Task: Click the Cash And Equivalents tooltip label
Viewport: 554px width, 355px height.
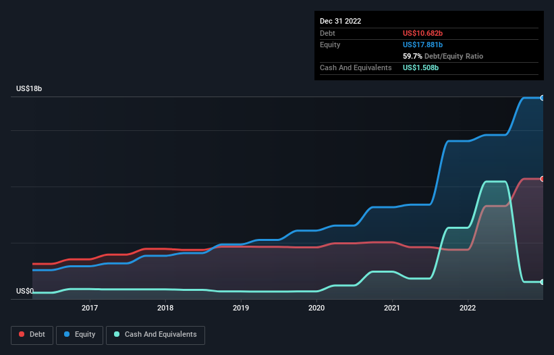Action: pyautogui.click(x=356, y=67)
